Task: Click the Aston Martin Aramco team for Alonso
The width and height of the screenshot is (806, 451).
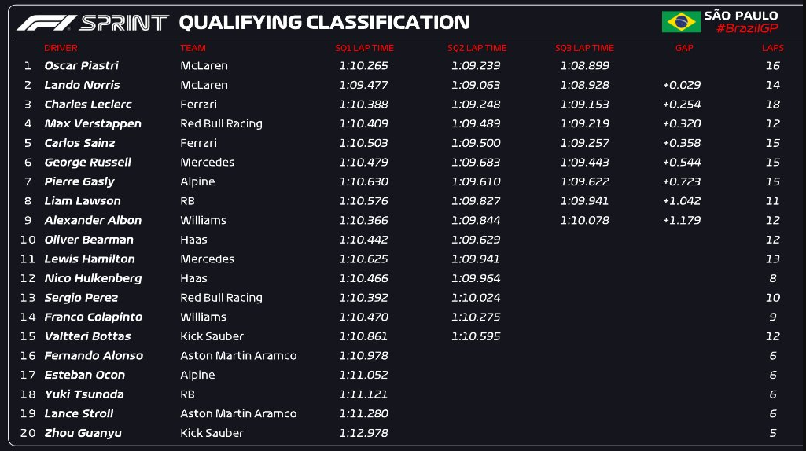Action: click(238, 355)
